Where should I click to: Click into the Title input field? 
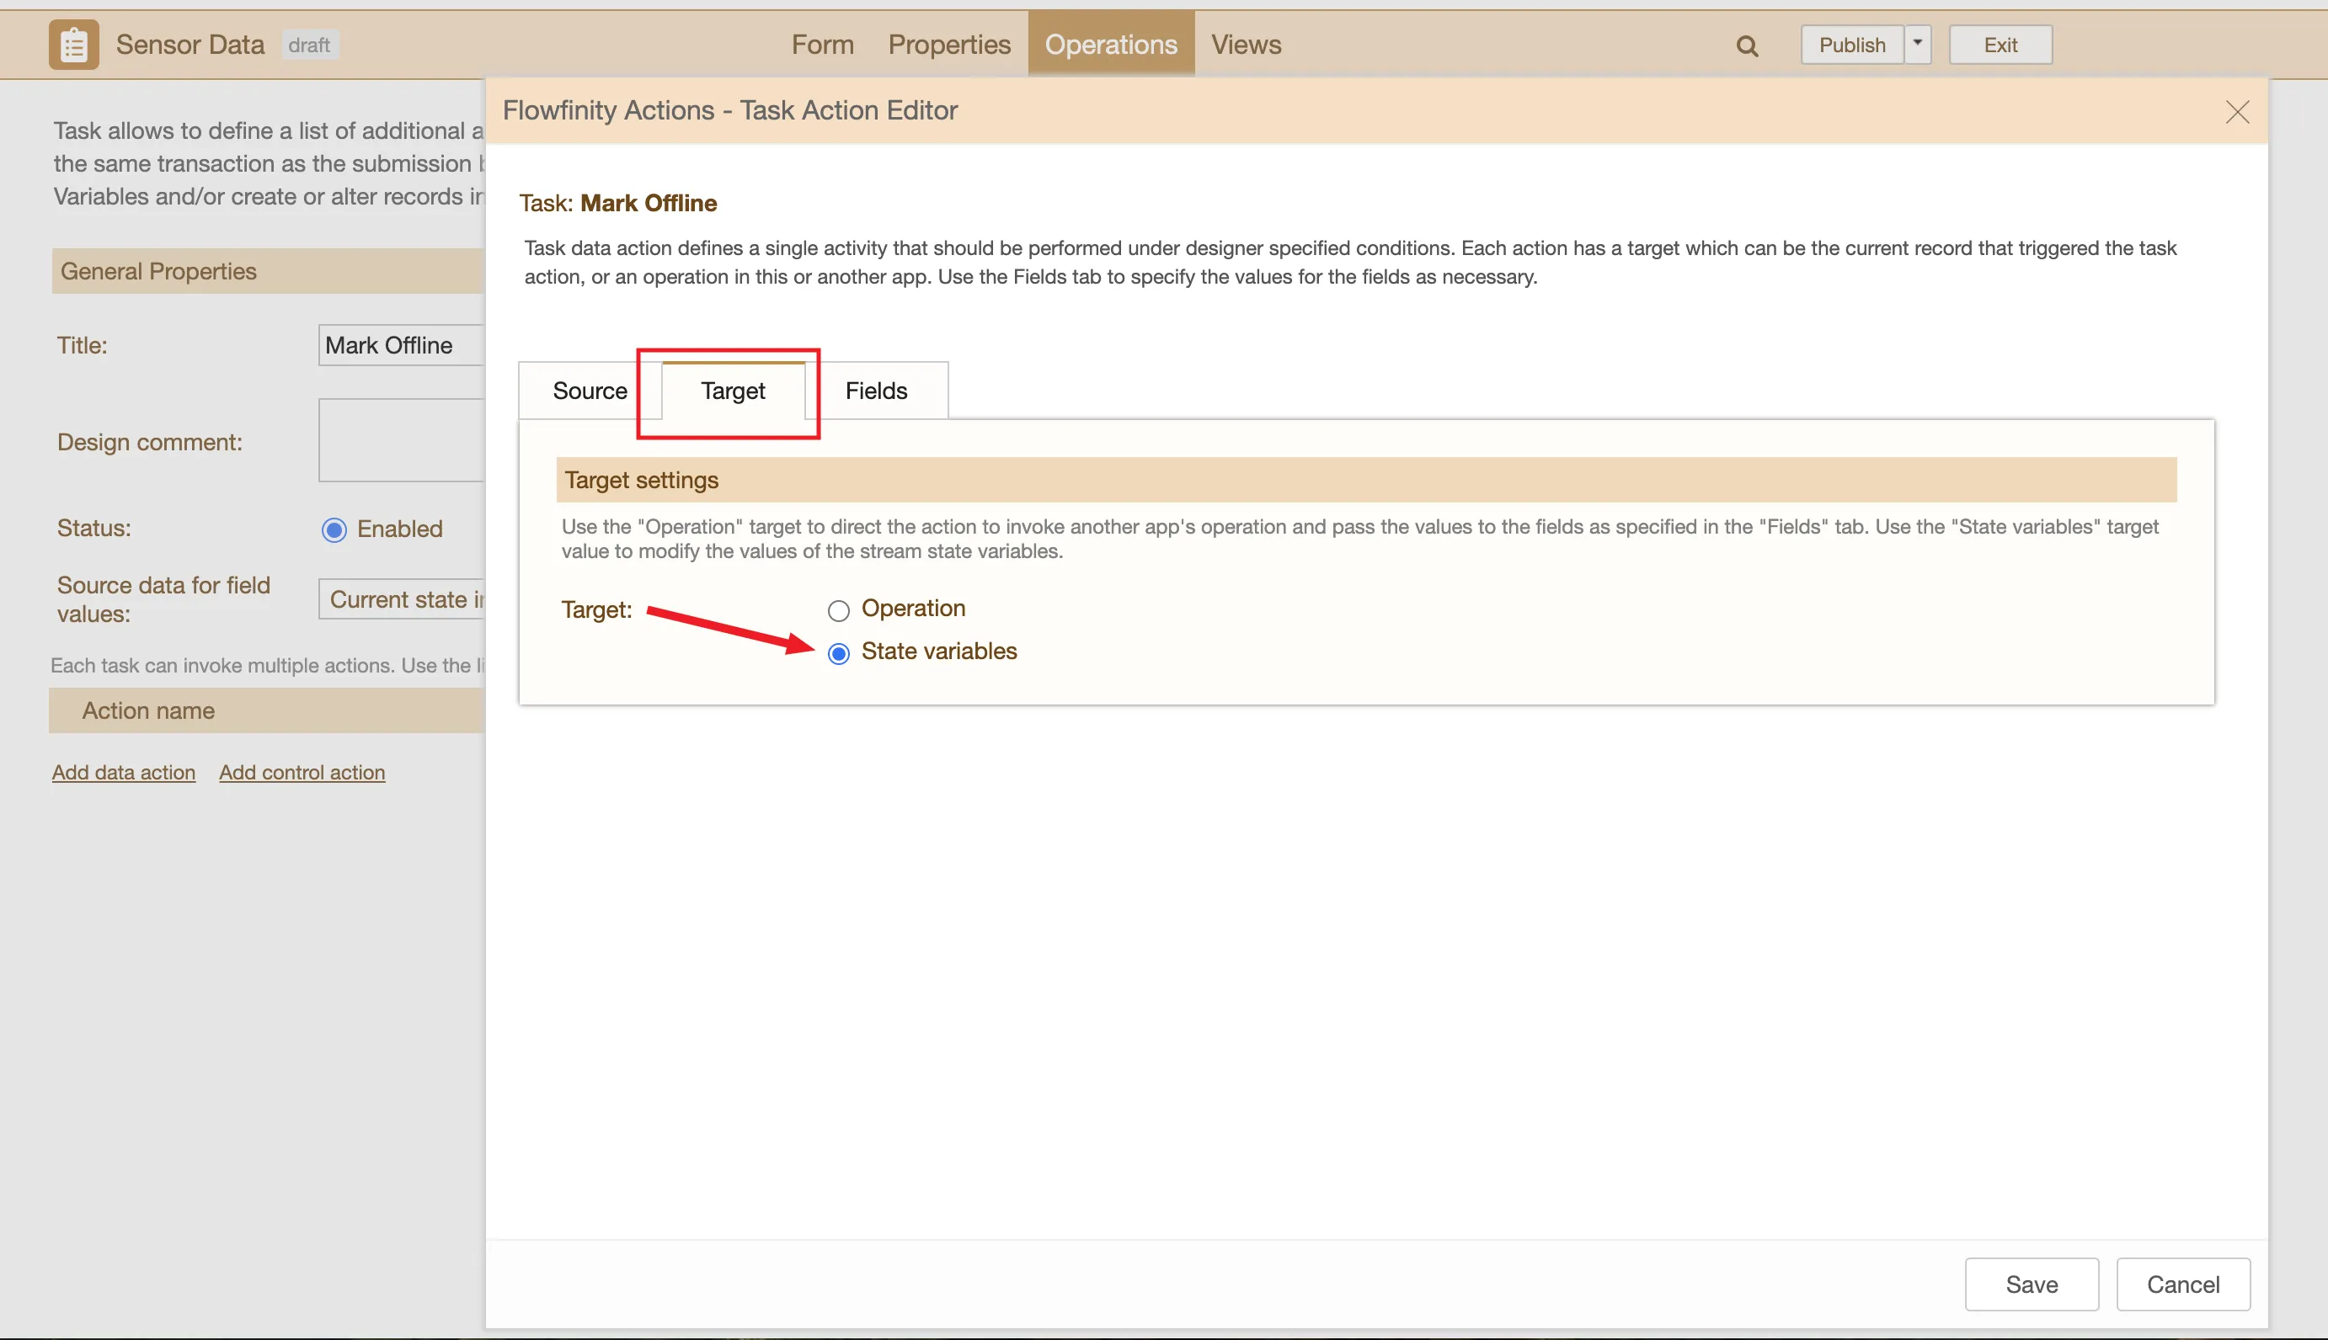[402, 345]
